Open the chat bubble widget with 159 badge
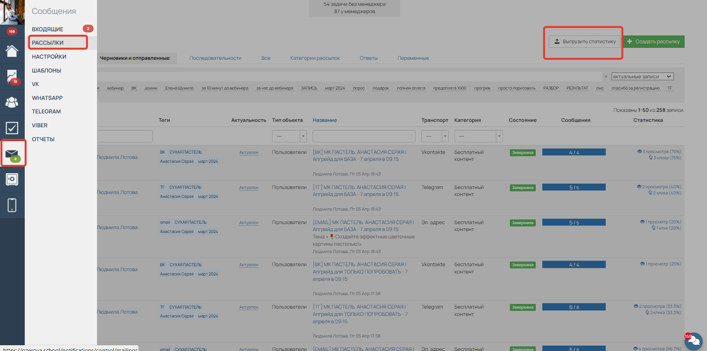Viewport: 707px width, 351px height. pos(694,341)
